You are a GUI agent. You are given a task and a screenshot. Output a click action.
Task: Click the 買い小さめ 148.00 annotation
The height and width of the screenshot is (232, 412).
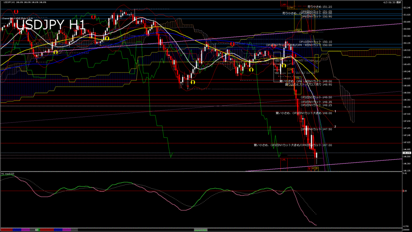tap(304, 113)
